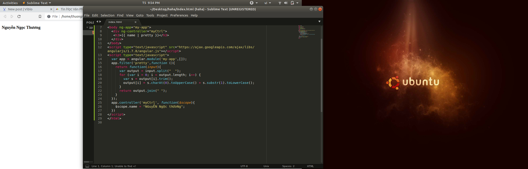Click the browser bookmark icon
The height and width of the screenshot is (169, 528).
(x=40, y=17)
